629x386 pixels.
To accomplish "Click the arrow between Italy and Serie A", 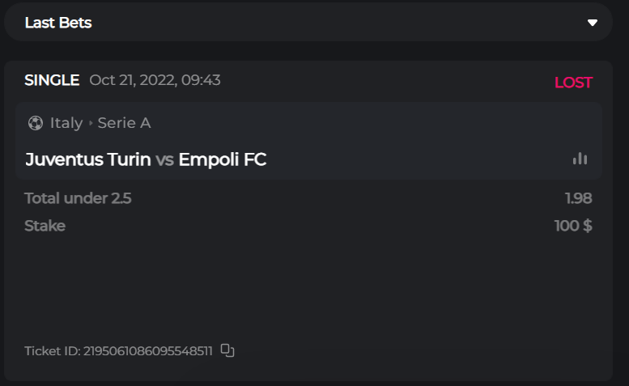I will [x=91, y=124].
